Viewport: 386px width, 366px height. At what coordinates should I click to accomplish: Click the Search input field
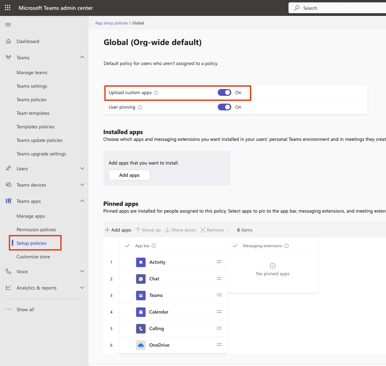[x=337, y=8]
